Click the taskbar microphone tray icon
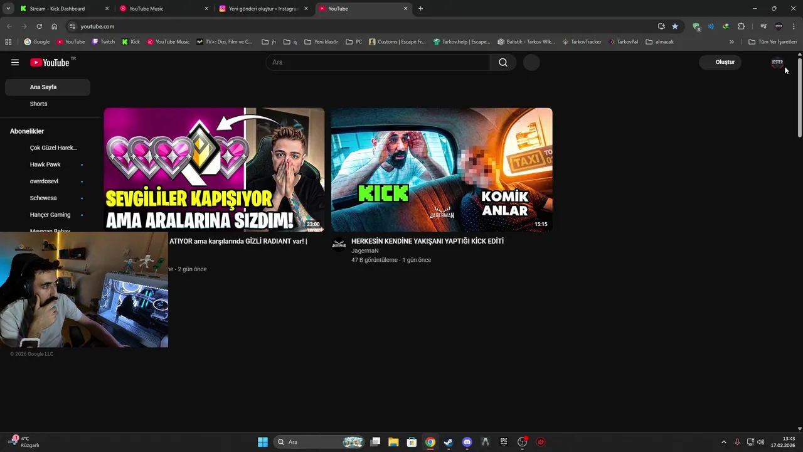Viewport: 803px width, 452px height. pyautogui.click(x=737, y=442)
